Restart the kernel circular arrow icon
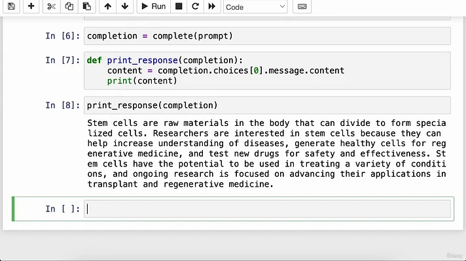The image size is (466, 261). pyautogui.click(x=195, y=7)
